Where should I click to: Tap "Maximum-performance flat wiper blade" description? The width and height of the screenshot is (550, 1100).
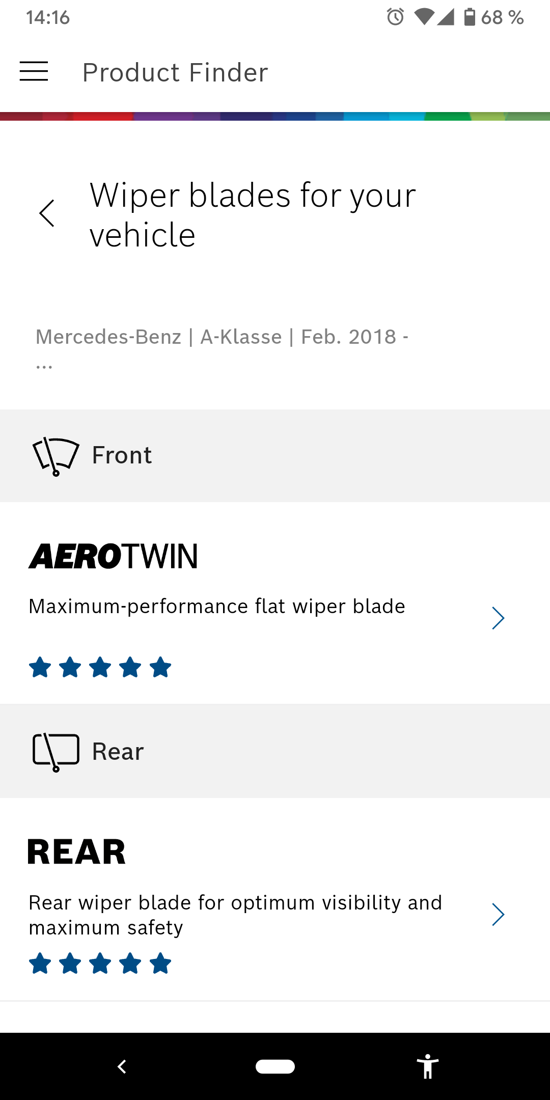[x=217, y=607]
